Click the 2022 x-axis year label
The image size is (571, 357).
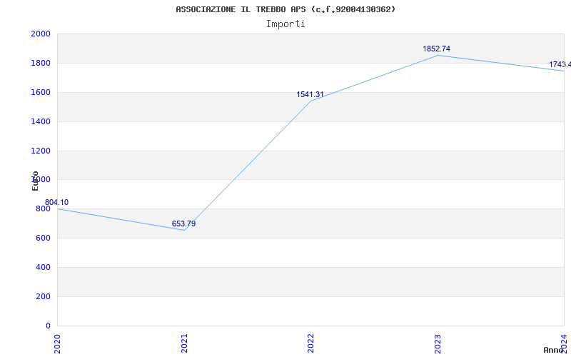pyautogui.click(x=310, y=343)
